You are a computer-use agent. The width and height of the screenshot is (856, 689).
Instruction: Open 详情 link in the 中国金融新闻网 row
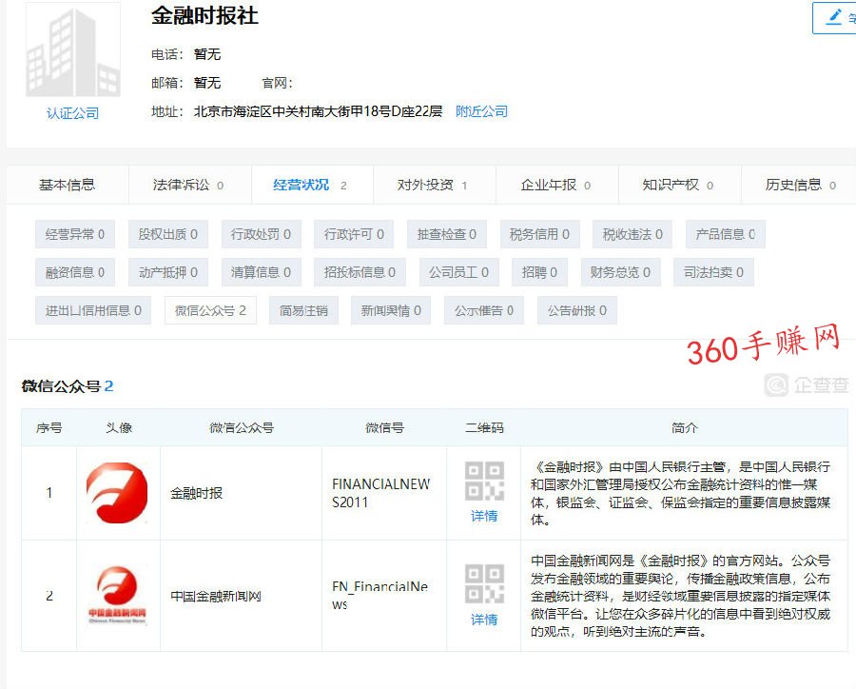point(484,620)
